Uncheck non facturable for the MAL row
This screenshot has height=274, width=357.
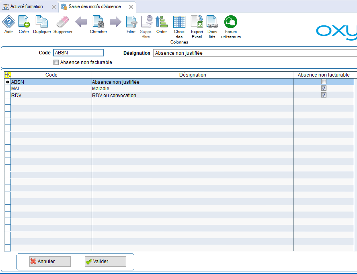pos(324,88)
